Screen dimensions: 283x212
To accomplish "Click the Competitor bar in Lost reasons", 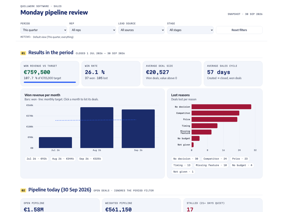I will (215, 113).
